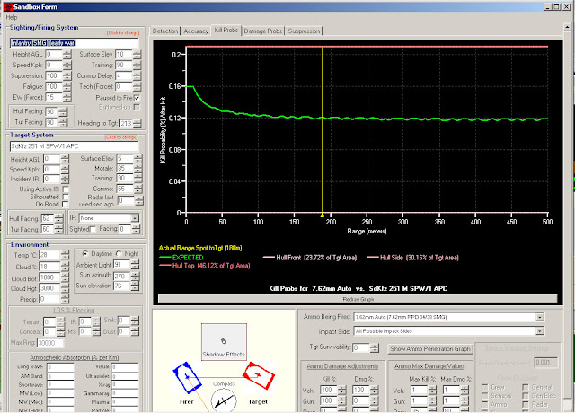This screenshot has width=575, height=413.
Task: Open the IP dropdown set to None
Action: point(135,218)
